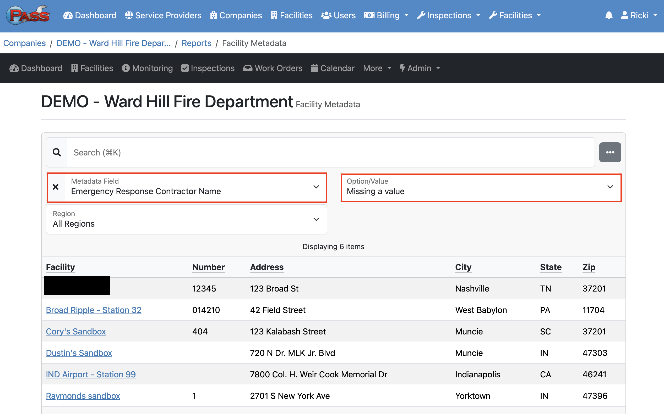The image size is (664, 414).
Task: Click the Reports breadcrumb link
Action: tap(196, 43)
